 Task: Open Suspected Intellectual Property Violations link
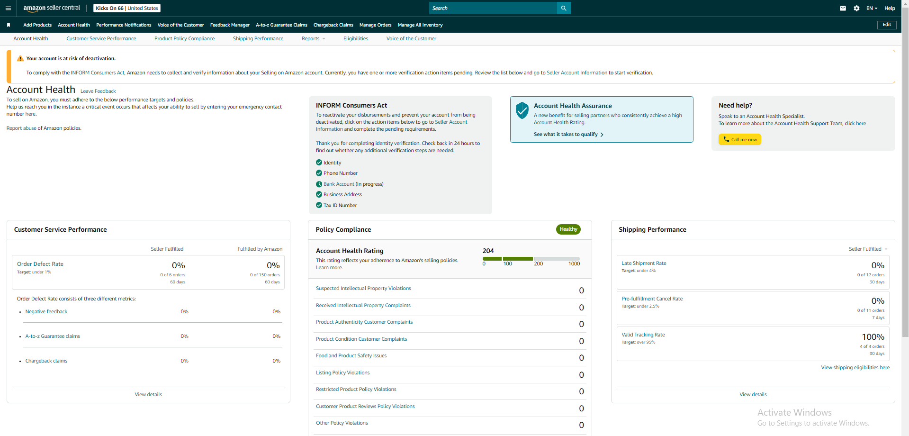click(x=363, y=288)
